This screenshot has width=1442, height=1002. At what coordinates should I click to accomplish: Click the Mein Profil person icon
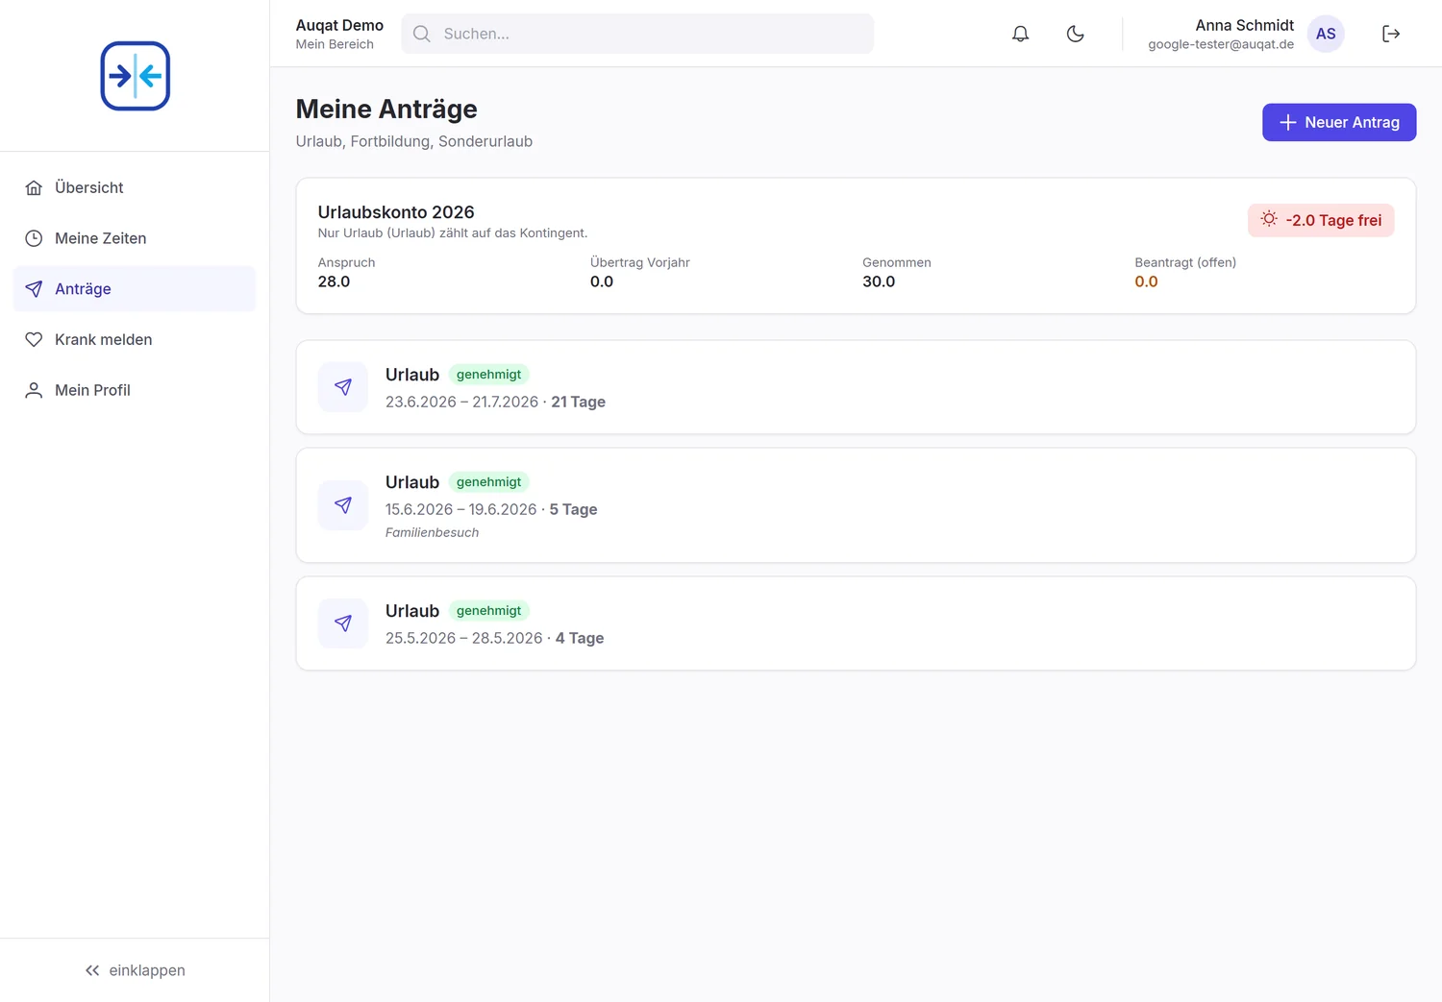34,390
